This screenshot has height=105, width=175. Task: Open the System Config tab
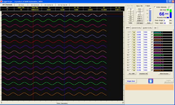pos(147,28)
